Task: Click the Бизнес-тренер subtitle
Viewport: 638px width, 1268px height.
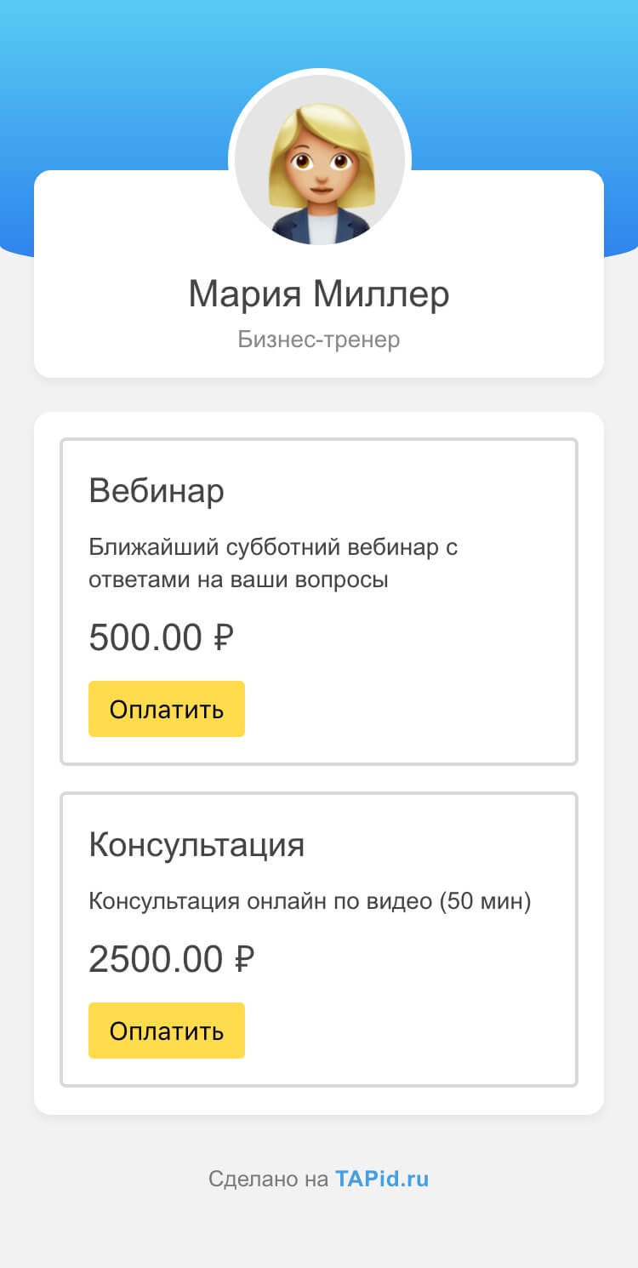Action: pyautogui.click(x=318, y=340)
